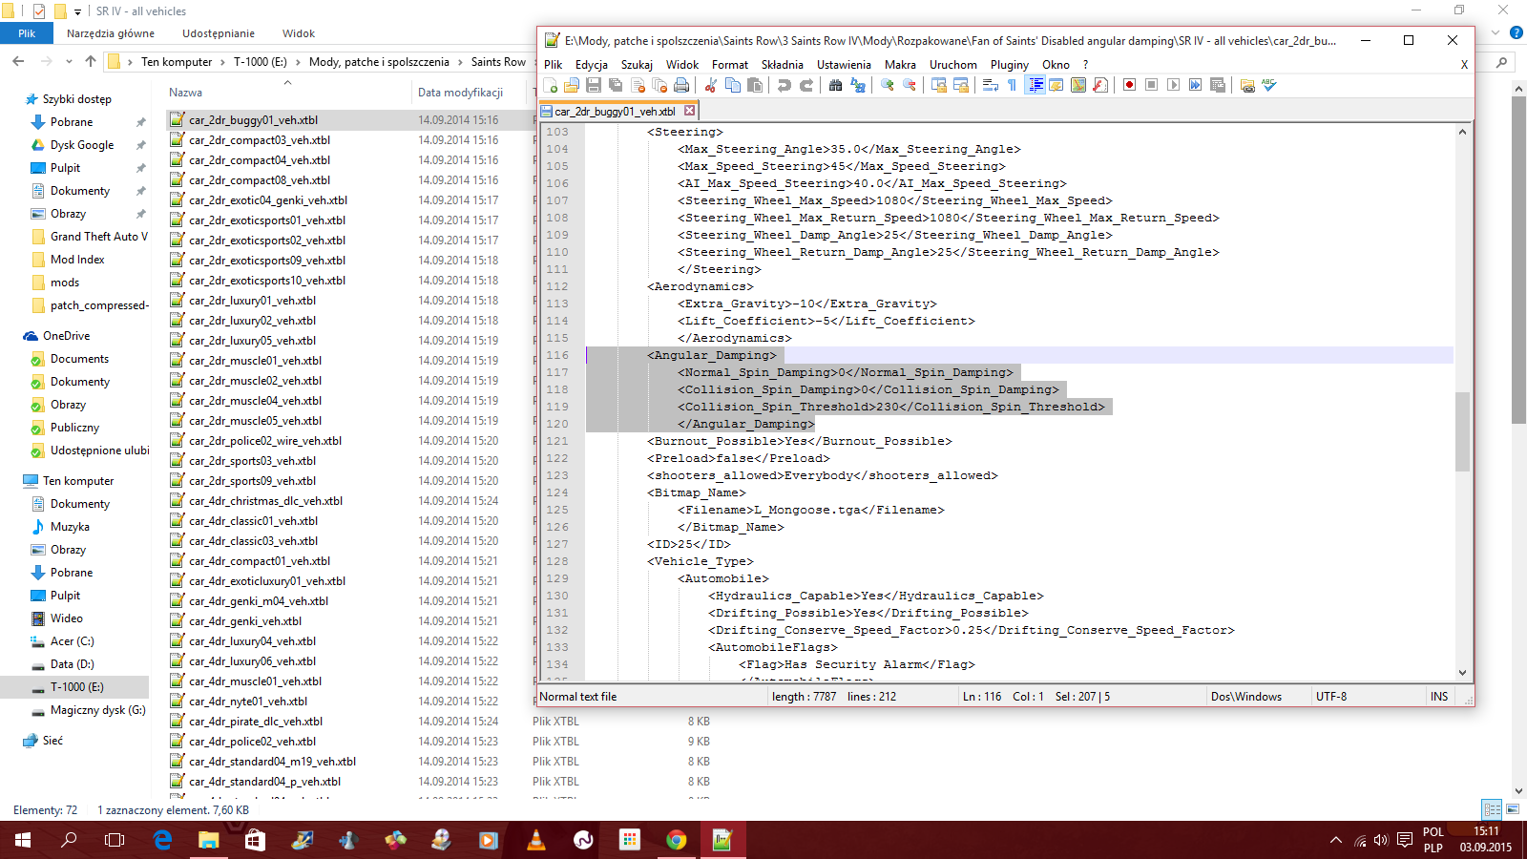Expand breadcrumb arrow after Mody, patche i spolszczenia

(x=460, y=62)
